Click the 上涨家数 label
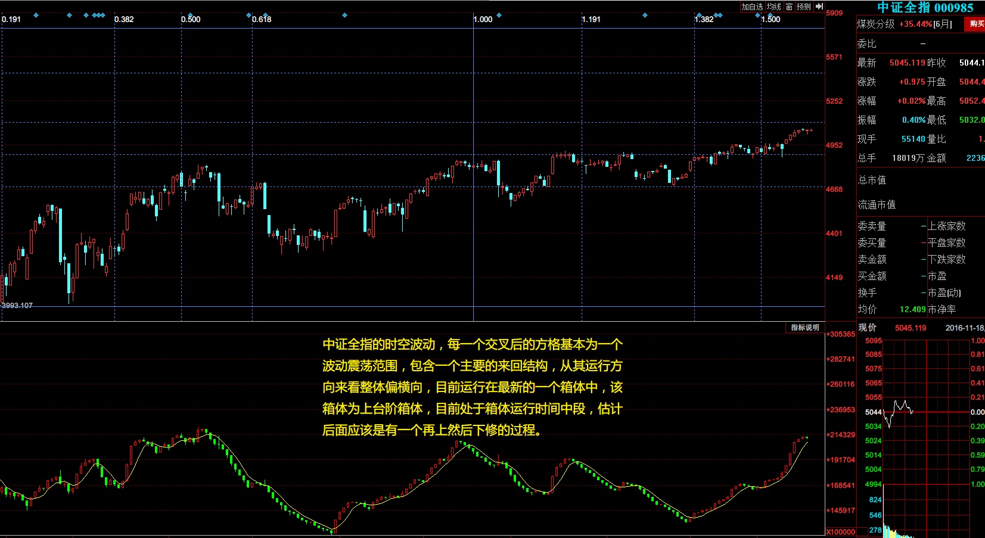Viewport: 985px width, 538px height. click(947, 226)
